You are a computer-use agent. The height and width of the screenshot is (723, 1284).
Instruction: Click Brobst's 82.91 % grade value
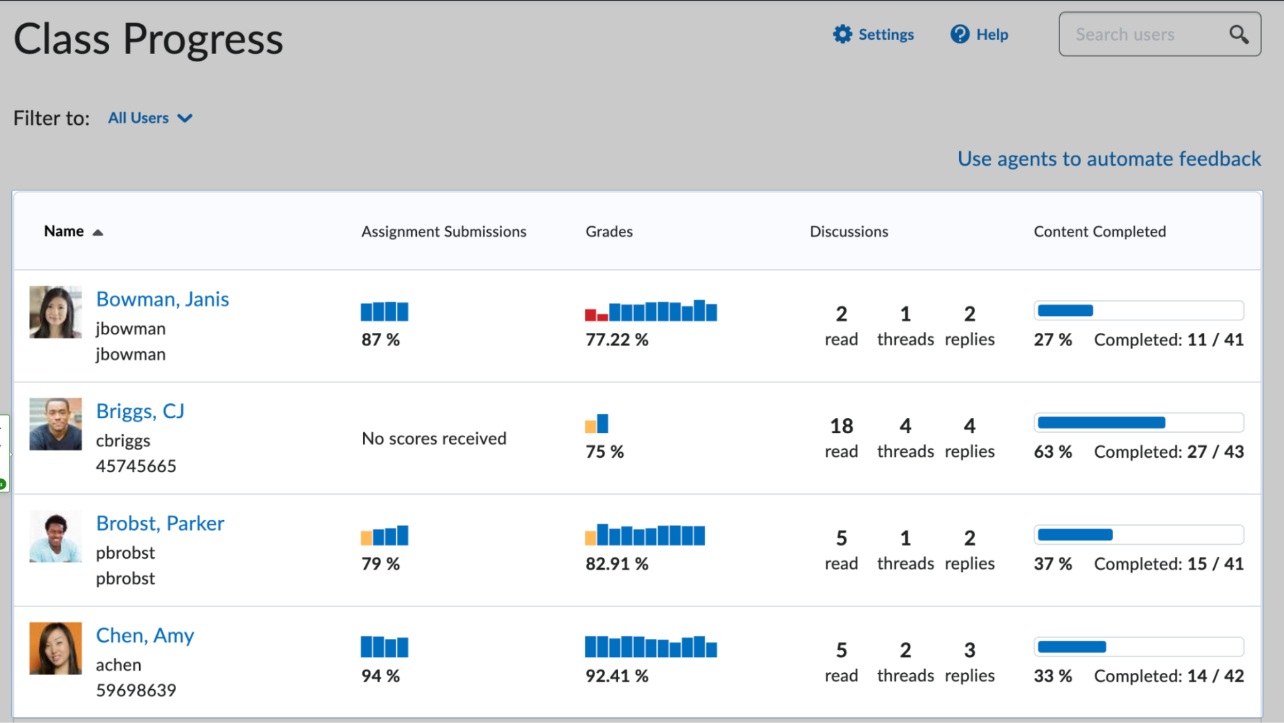(x=617, y=564)
